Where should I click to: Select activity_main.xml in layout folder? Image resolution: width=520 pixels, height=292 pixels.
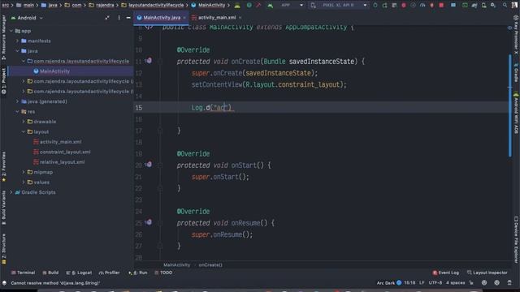[58, 142]
